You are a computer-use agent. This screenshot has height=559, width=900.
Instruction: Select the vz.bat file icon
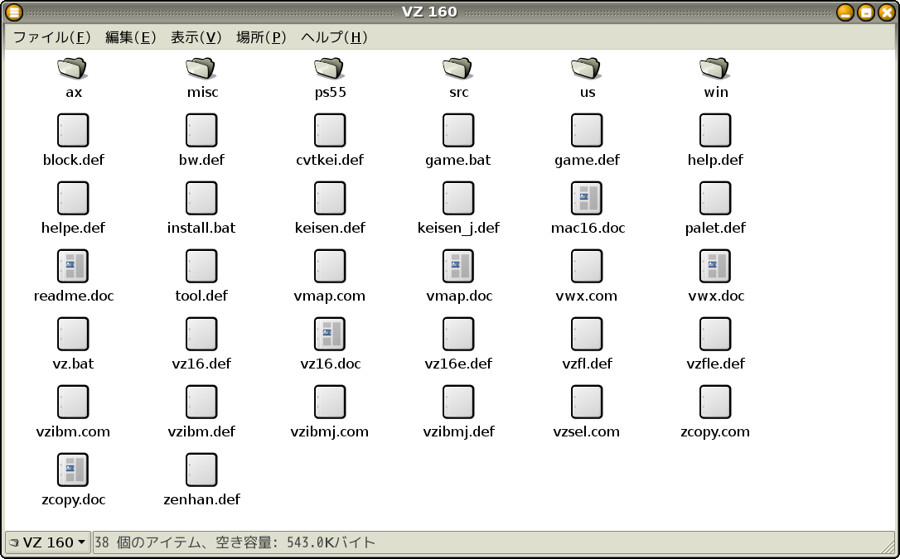pos(73,334)
